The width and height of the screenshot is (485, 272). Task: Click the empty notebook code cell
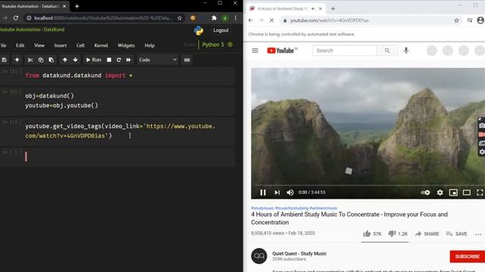coord(129,156)
